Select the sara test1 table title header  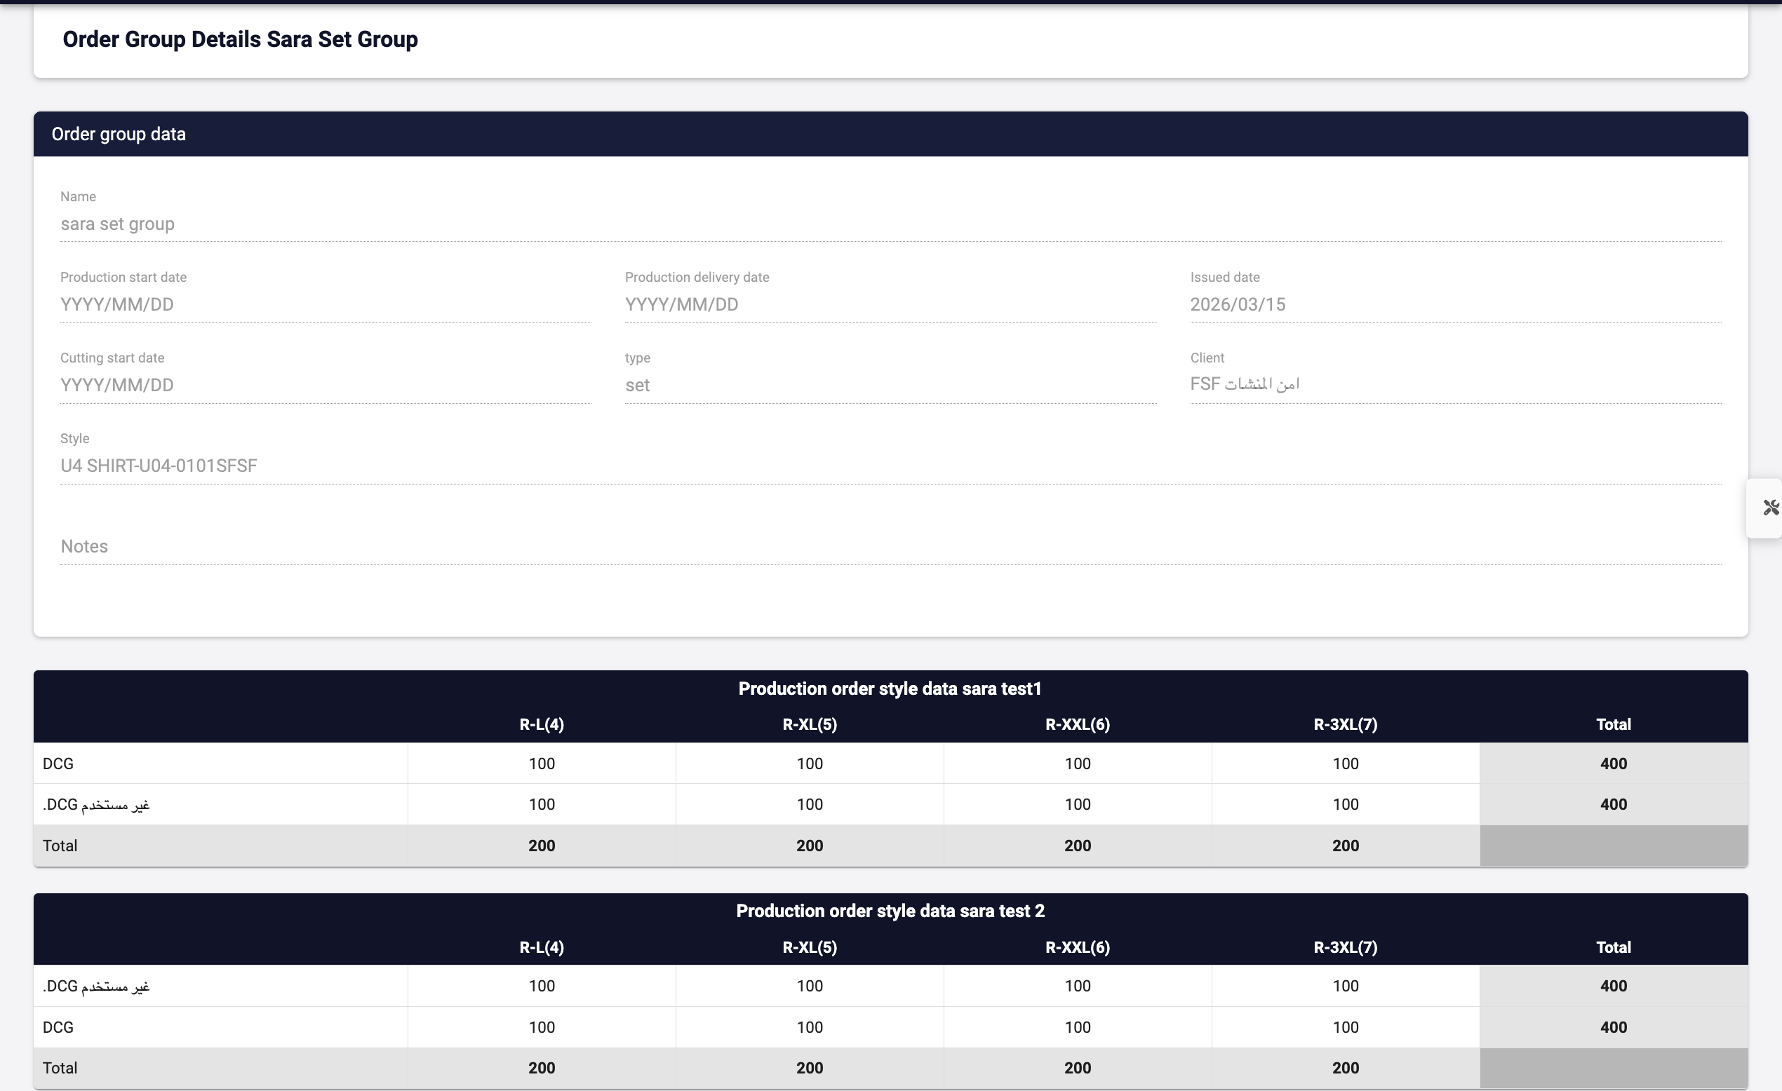coord(890,689)
